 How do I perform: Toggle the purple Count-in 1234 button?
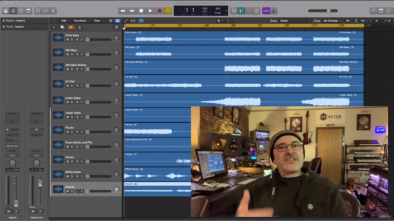click(266, 11)
